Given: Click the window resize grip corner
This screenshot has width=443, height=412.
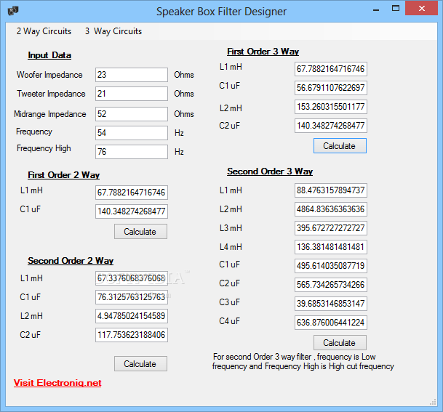Looking at the screenshot, I should [433, 403].
